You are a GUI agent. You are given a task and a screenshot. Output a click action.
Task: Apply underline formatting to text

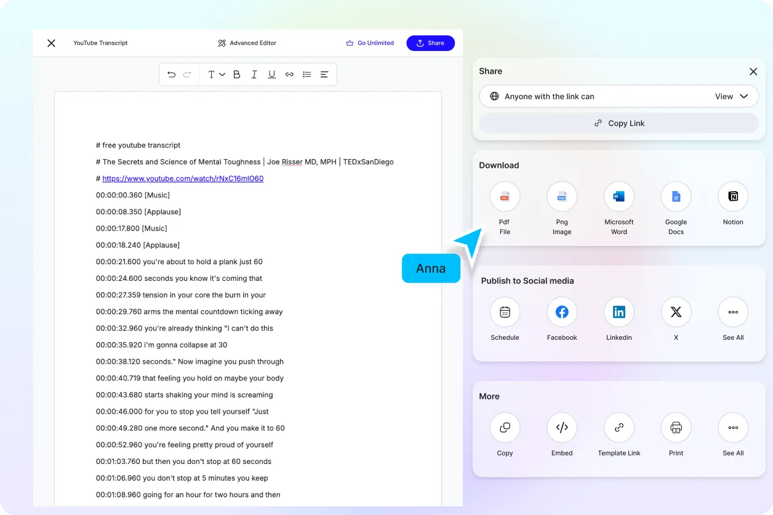click(x=271, y=74)
